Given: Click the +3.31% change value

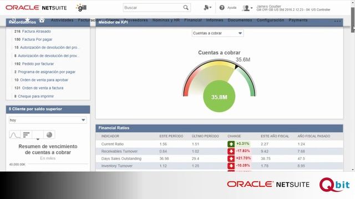Looking at the screenshot, I should coord(243,144).
